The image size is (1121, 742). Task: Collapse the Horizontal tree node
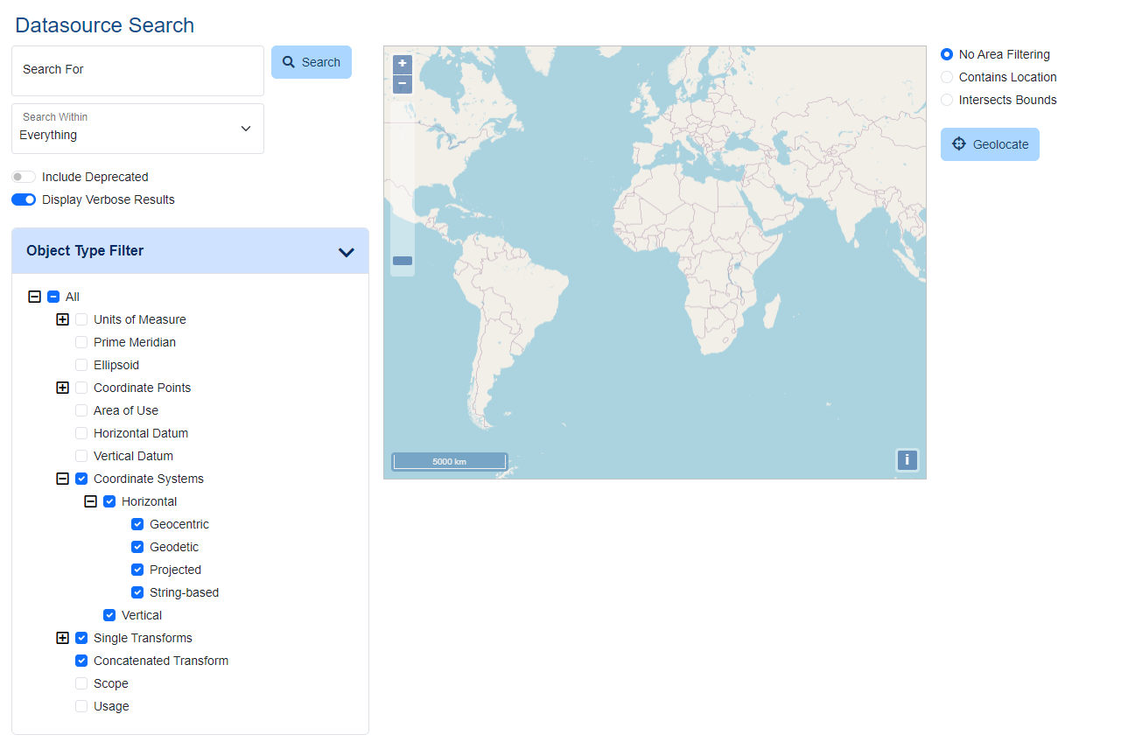[x=91, y=501]
